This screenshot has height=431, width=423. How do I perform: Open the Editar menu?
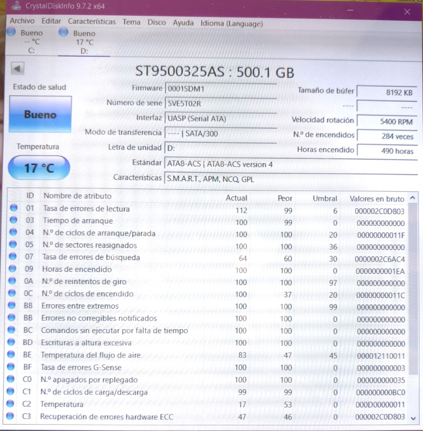coord(51,21)
